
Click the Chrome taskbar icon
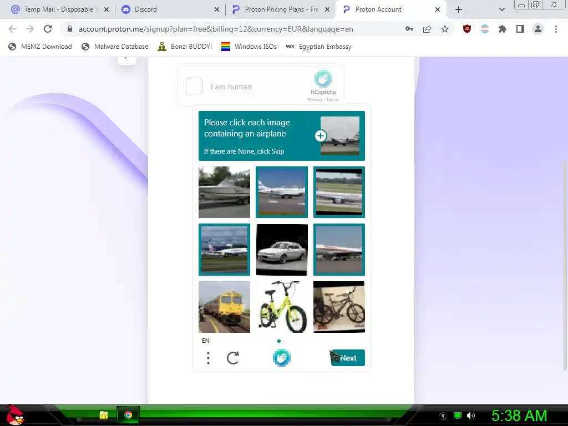pos(128,415)
